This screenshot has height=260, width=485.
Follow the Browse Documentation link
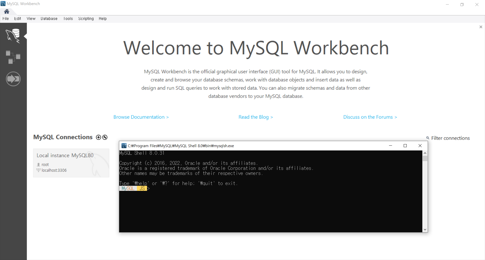click(x=141, y=117)
